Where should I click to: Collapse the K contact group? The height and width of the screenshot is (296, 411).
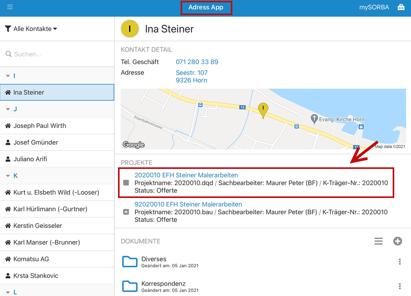click(x=8, y=176)
